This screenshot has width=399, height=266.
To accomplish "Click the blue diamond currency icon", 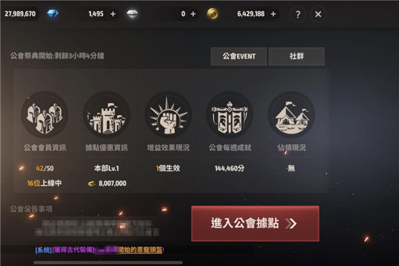I will (53, 14).
